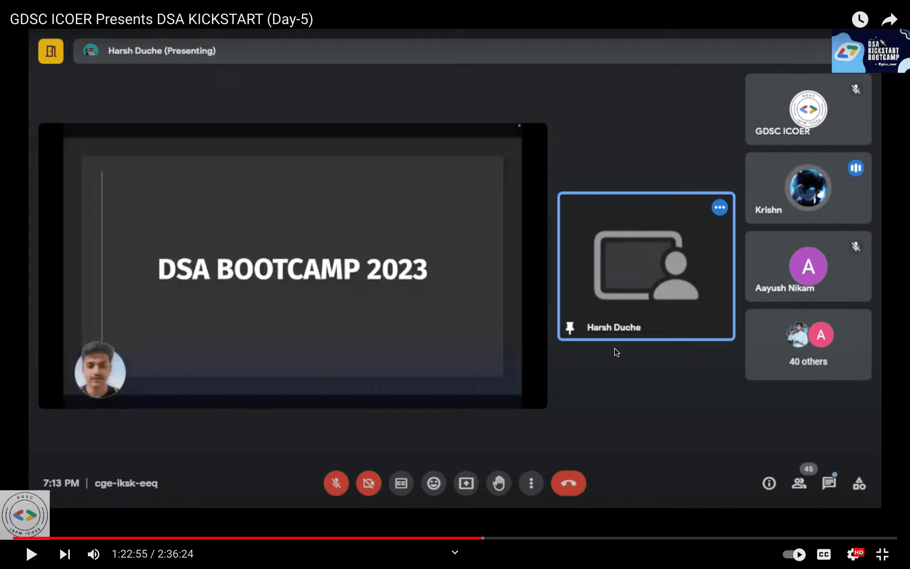
Task: Toggle YouTube closed captions button
Action: click(x=824, y=554)
